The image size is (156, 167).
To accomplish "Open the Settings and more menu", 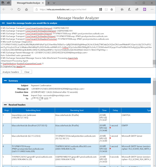I will [x=152, y=9].
